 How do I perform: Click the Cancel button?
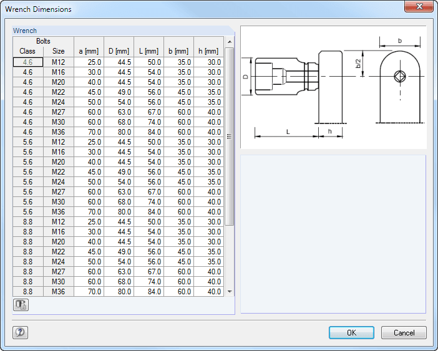click(404, 332)
